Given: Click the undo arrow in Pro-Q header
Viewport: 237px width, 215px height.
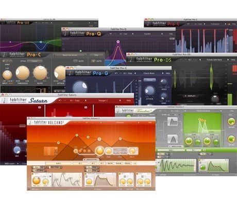Looking at the screenshot, I should (111, 34).
